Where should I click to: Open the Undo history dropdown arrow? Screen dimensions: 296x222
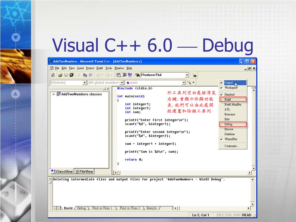coord(103,75)
